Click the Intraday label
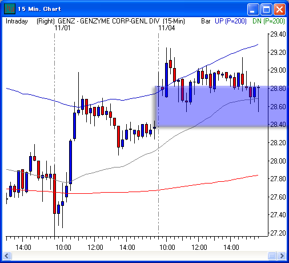 [17, 21]
